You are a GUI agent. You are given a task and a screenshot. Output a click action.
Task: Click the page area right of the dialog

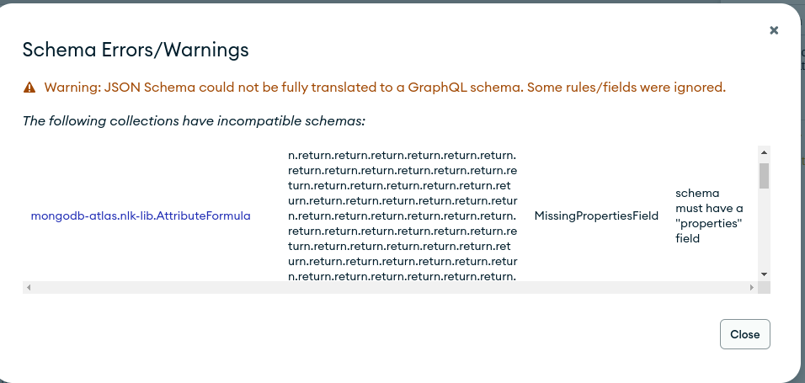[x=802, y=210]
